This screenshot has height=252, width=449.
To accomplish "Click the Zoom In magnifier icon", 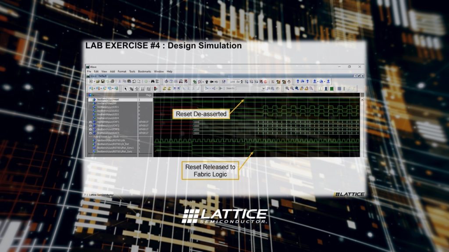I will coord(287,88).
